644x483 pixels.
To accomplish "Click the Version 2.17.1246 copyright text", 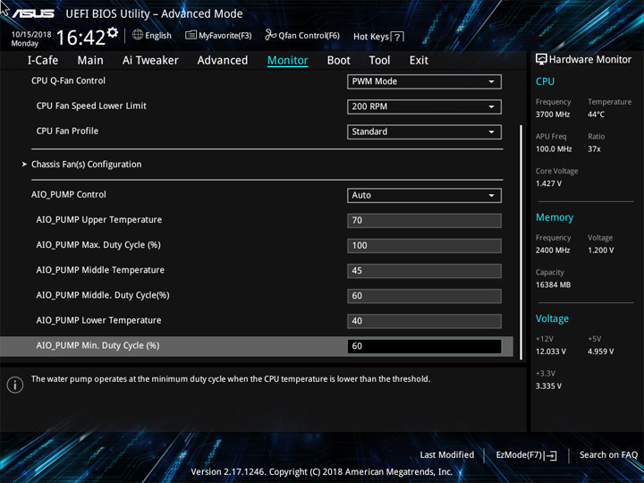I will click(322, 472).
